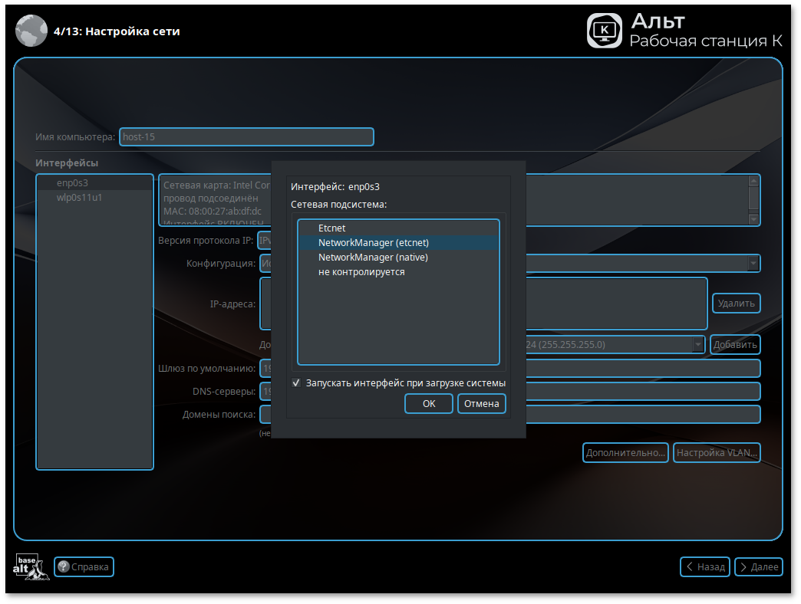Click the down arrow of network card info scrollbar

point(753,218)
